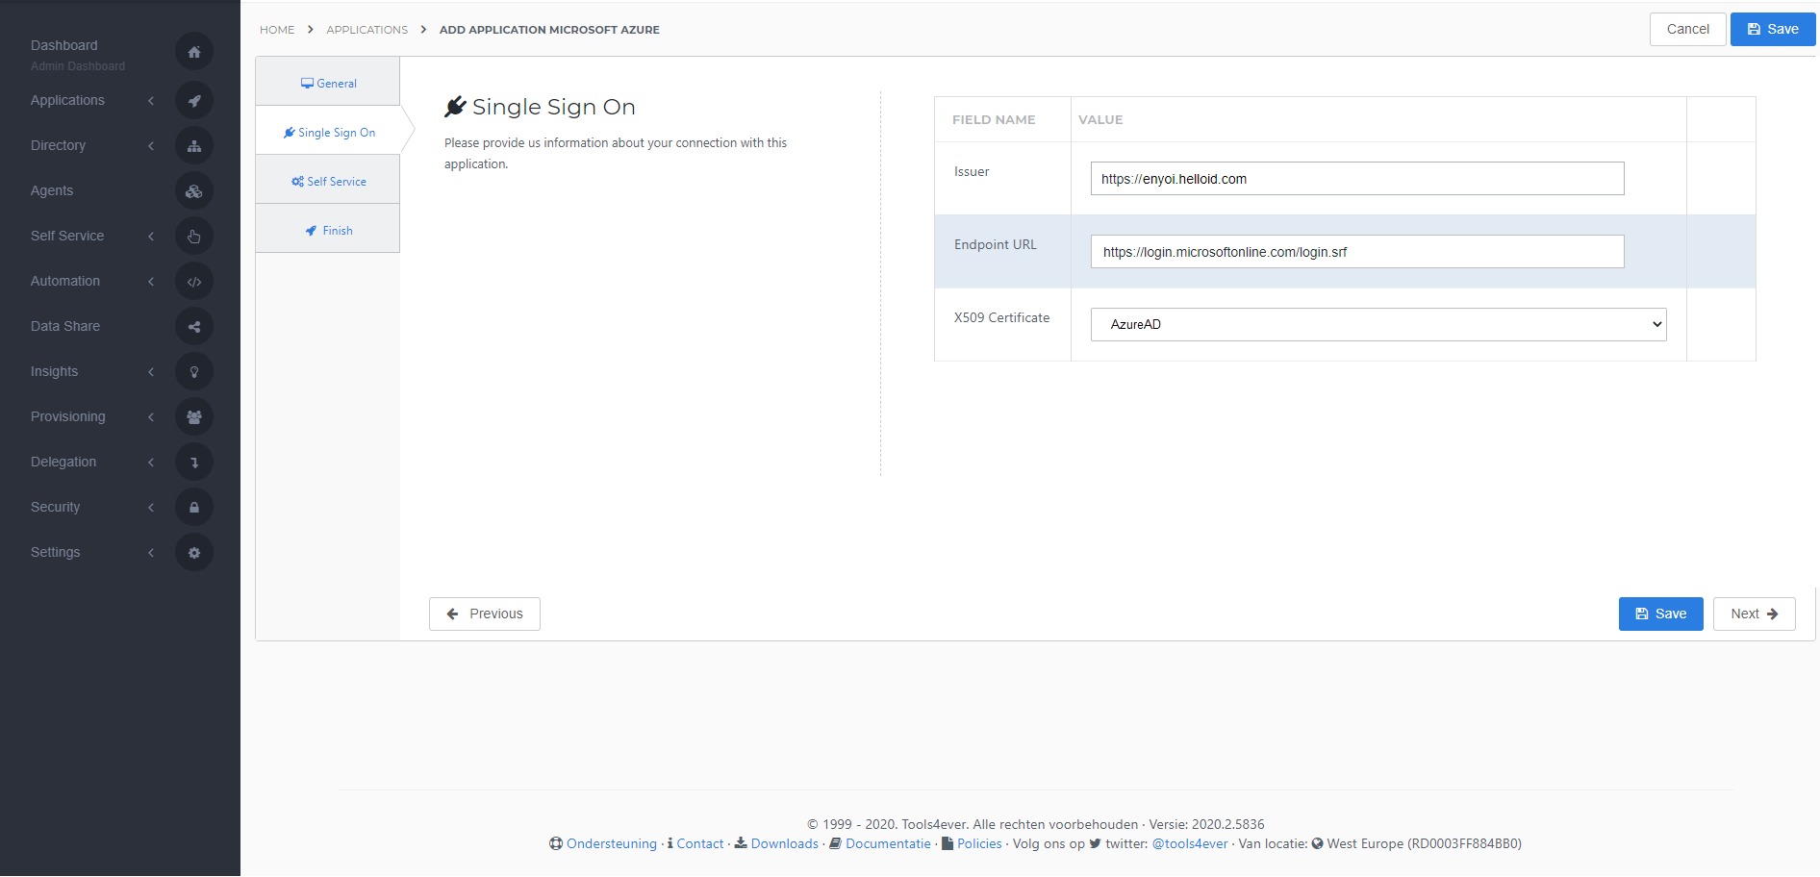The height and width of the screenshot is (877, 1820).
Task: Open Data Share in the sidebar
Action: [x=65, y=326]
